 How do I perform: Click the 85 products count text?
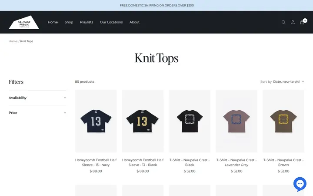tap(85, 81)
